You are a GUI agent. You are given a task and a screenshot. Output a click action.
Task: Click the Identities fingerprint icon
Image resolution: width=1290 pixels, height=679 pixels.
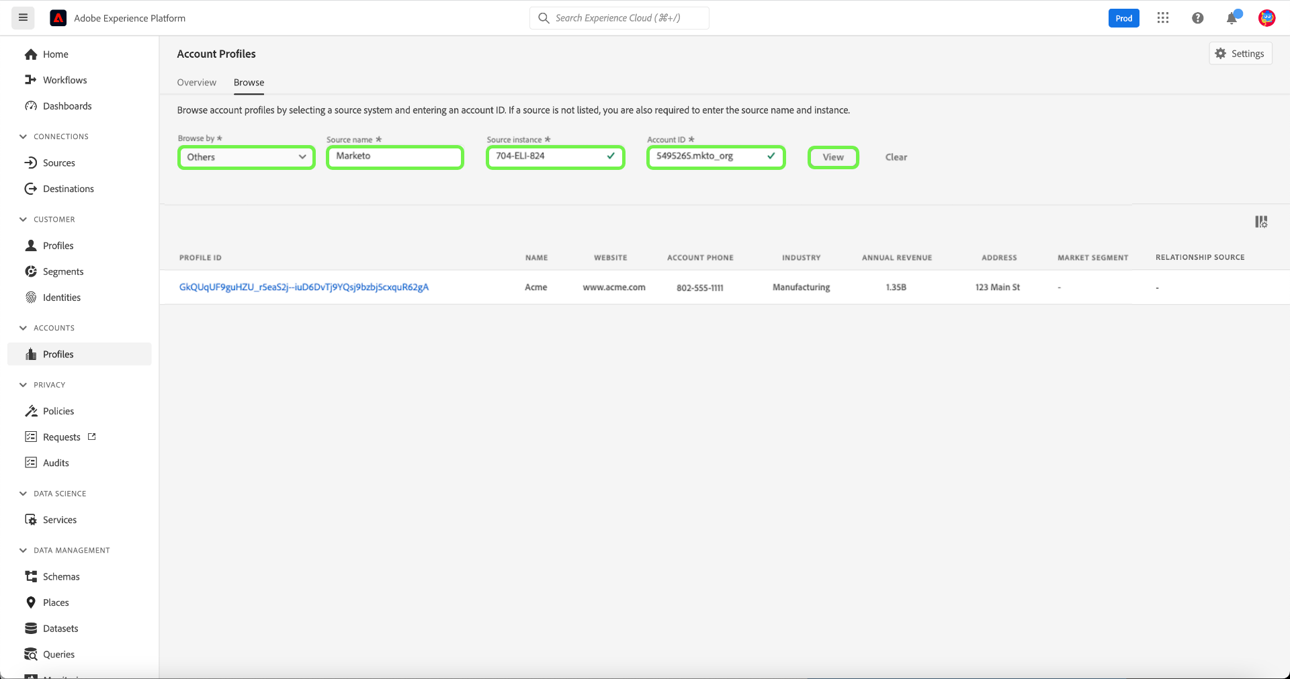pyautogui.click(x=31, y=298)
